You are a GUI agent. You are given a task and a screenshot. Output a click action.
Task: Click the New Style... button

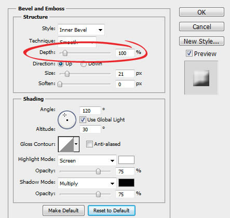tap(201, 41)
